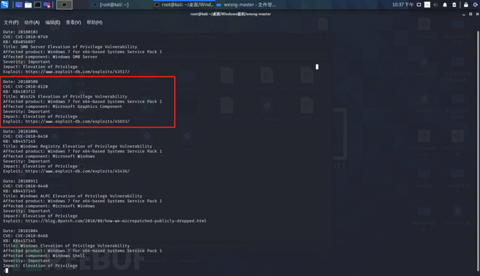The width and height of the screenshot is (480, 276).
Task: Maximize the terminal window
Action: (470, 14)
